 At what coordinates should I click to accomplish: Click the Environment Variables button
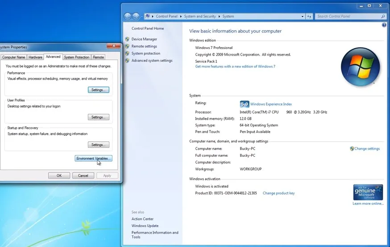click(x=94, y=158)
